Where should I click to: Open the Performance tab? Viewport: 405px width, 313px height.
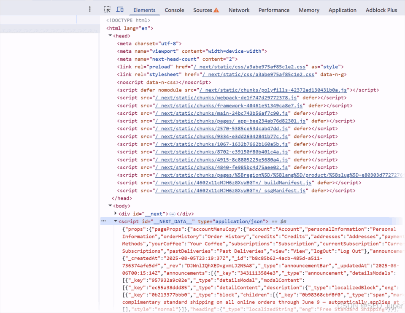274,10
